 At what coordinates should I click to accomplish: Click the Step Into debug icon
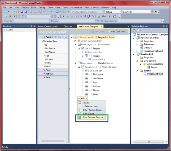coord(85,16)
